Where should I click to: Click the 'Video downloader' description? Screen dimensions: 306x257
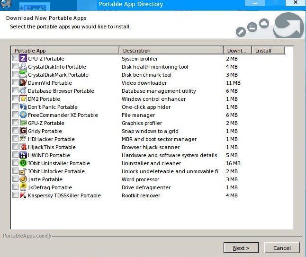click(x=144, y=83)
